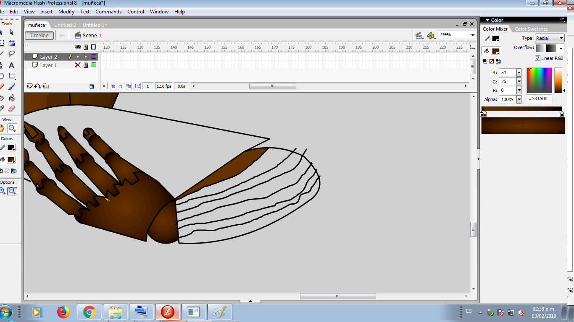Switch to the Untitled-2 document tab
This screenshot has width=574, height=322.
point(65,25)
